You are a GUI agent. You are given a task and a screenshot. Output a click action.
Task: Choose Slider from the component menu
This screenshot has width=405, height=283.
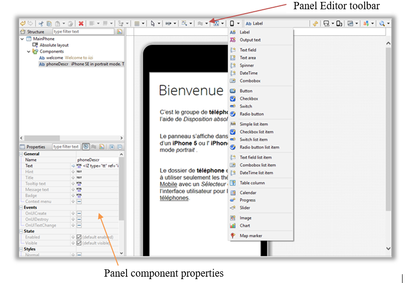tap(261, 208)
